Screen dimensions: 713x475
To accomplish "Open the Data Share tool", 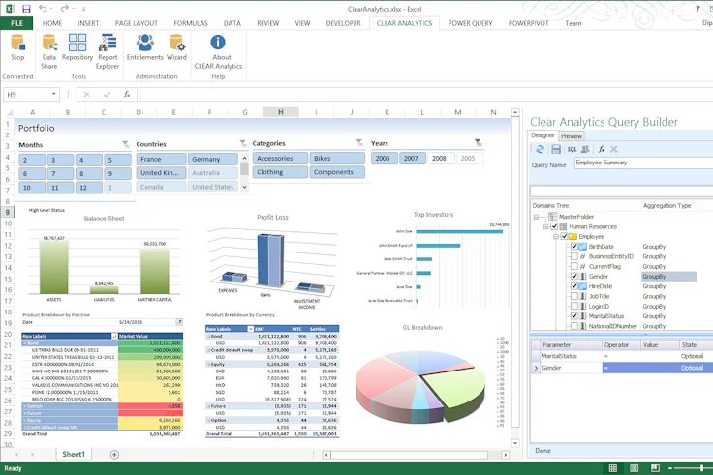I will [49, 52].
